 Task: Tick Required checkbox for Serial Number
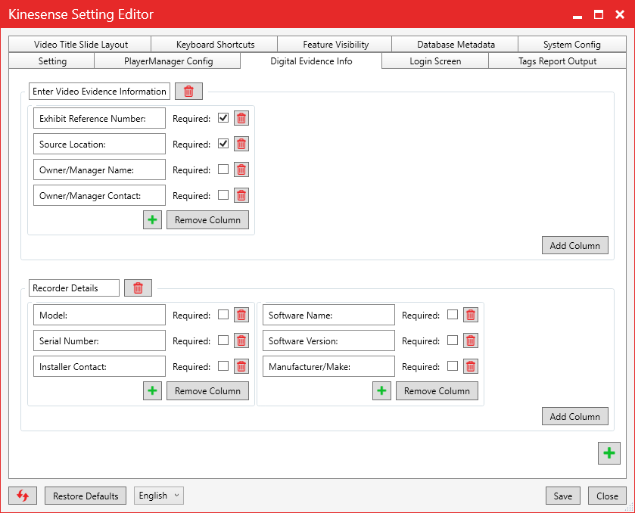coord(223,340)
